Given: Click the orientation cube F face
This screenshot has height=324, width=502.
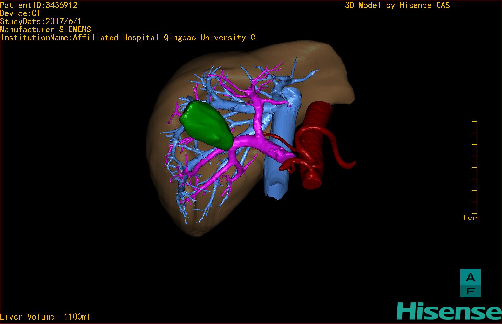Looking at the screenshot, I should pos(470,291).
